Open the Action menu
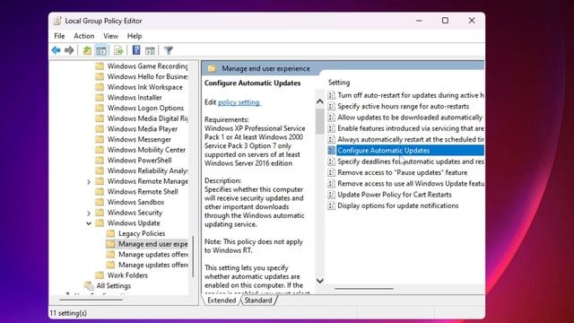Image resolution: width=574 pixels, height=323 pixels. pos(83,36)
